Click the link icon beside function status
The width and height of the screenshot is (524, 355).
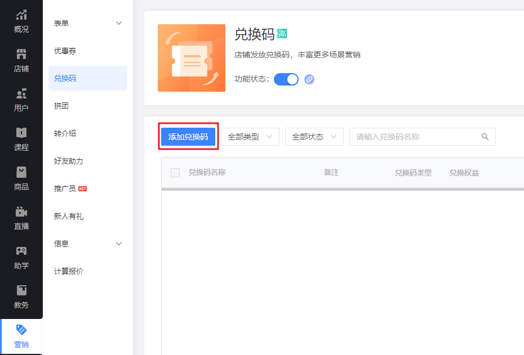(309, 79)
